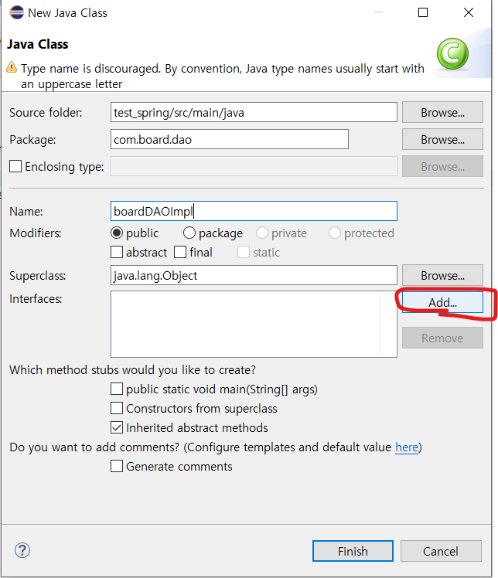The width and height of the screenshot is (498, 578).
Task: Close the New Java Class window
Action: point(469,12)
